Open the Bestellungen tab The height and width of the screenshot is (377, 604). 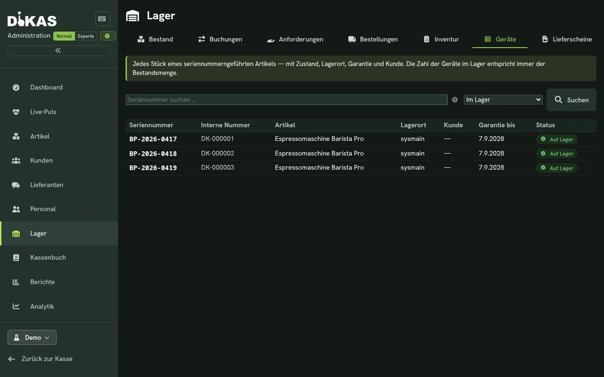(x=373, y=39)
